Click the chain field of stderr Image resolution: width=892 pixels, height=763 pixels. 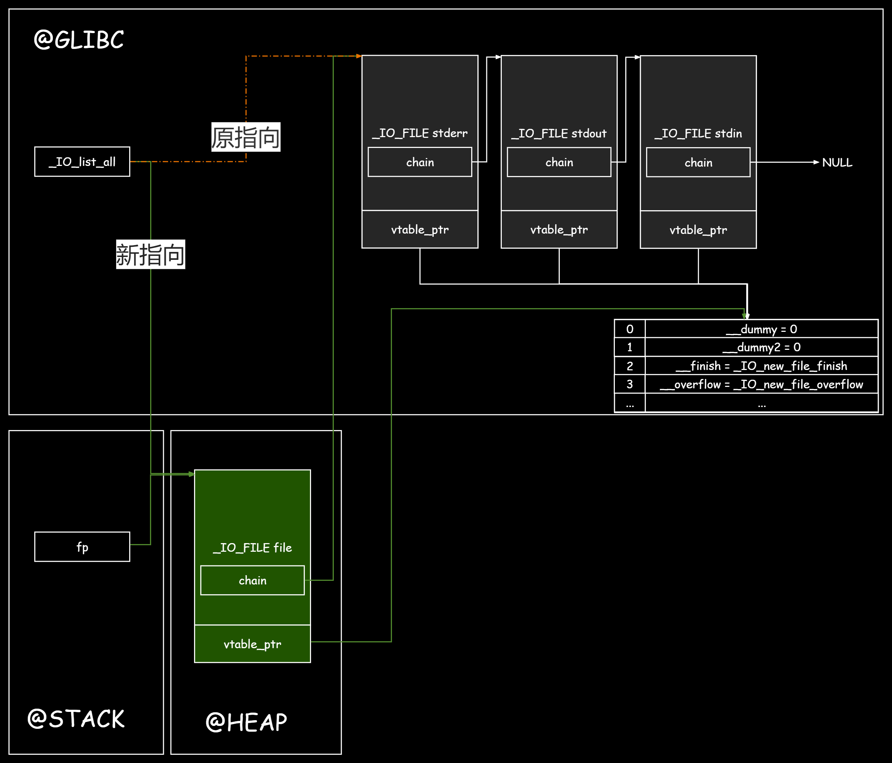coord(420,162)
